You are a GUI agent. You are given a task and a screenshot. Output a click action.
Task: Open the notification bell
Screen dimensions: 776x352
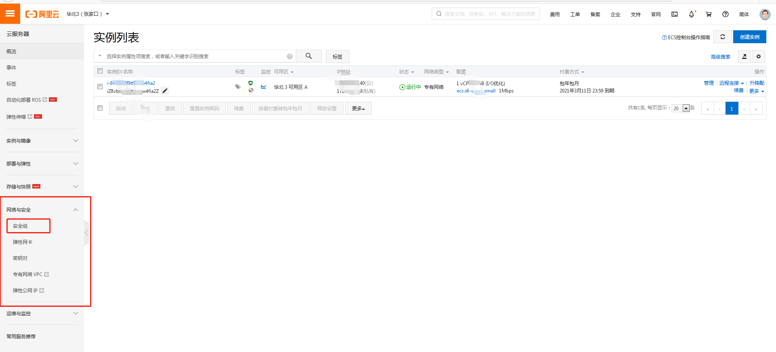692,14
